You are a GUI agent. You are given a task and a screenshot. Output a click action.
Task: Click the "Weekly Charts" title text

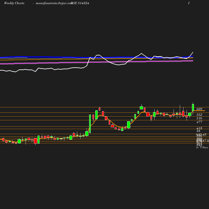pyautogui.click(x=14, y=3)
